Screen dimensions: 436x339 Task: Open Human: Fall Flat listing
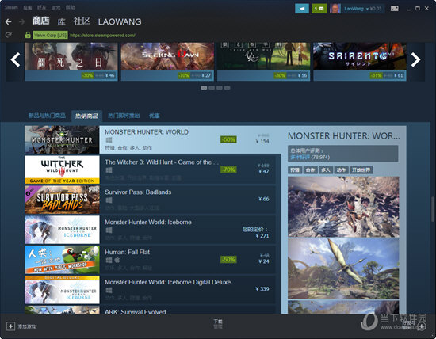coord(150,260)
